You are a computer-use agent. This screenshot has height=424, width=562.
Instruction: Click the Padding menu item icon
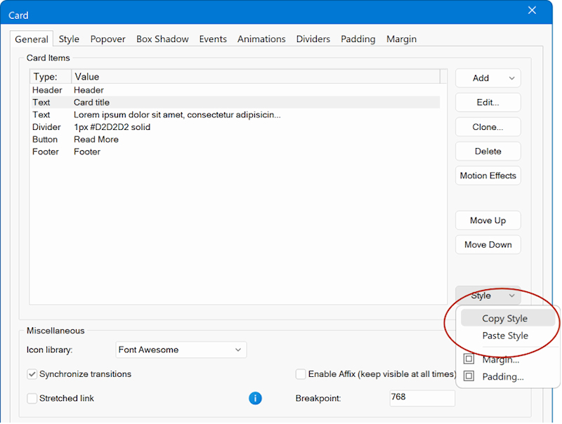469,377
